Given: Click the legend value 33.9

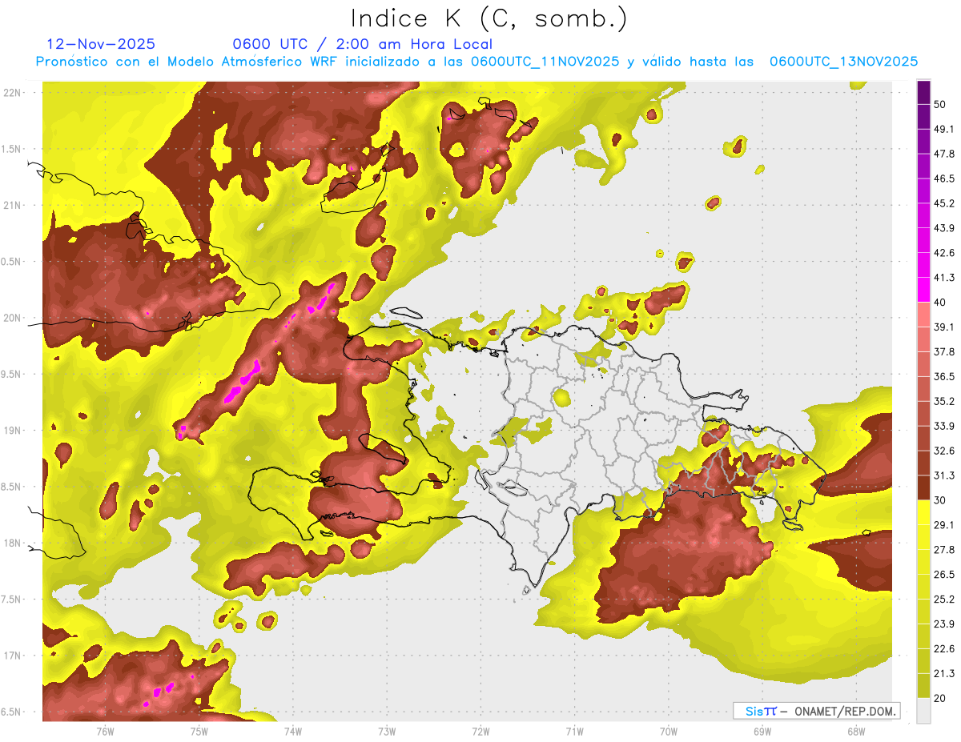Looking at the screenshot, I should click(x=944, y=426).
